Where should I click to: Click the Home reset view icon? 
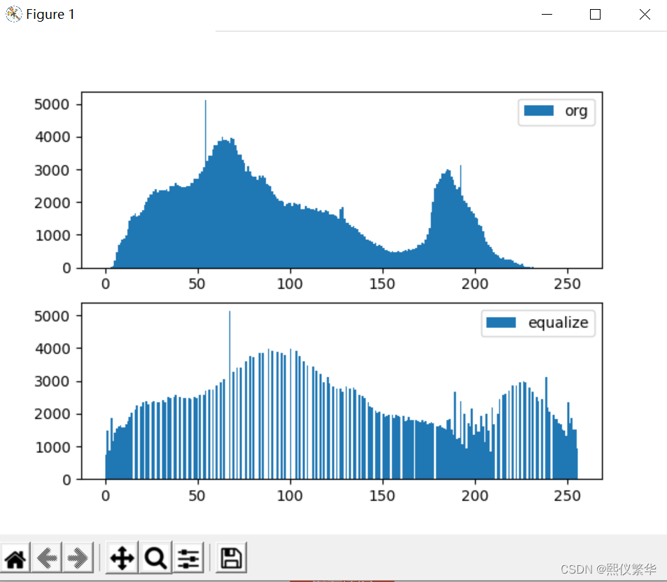15,558
